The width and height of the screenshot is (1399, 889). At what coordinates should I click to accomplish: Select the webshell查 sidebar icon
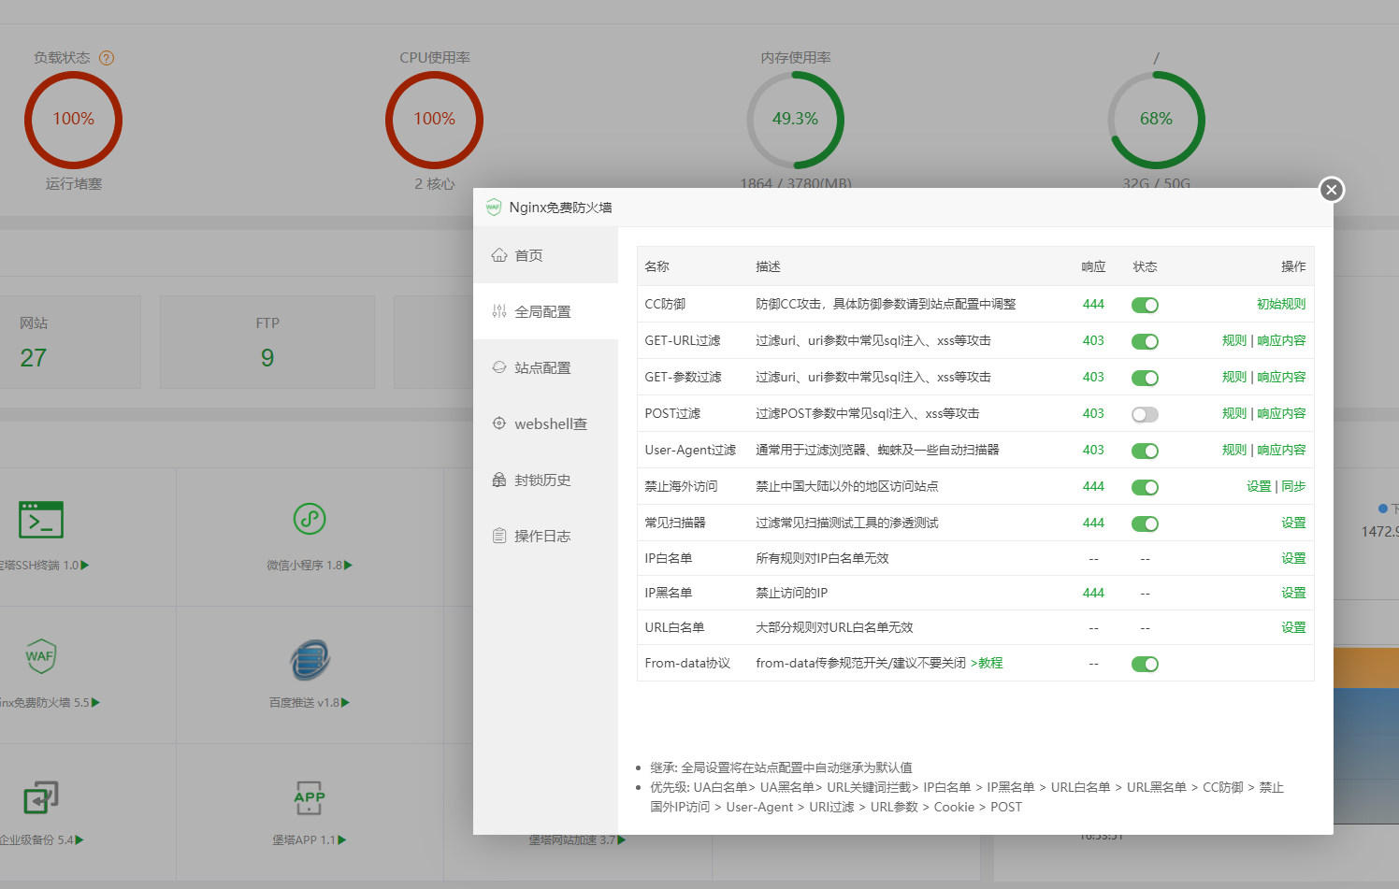(498, 423)
